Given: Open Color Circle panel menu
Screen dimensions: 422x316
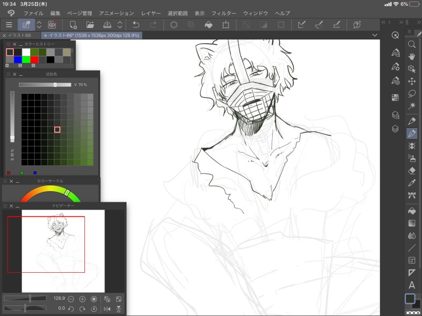Looking at the screenshot, I should click(x=5, y=181).
